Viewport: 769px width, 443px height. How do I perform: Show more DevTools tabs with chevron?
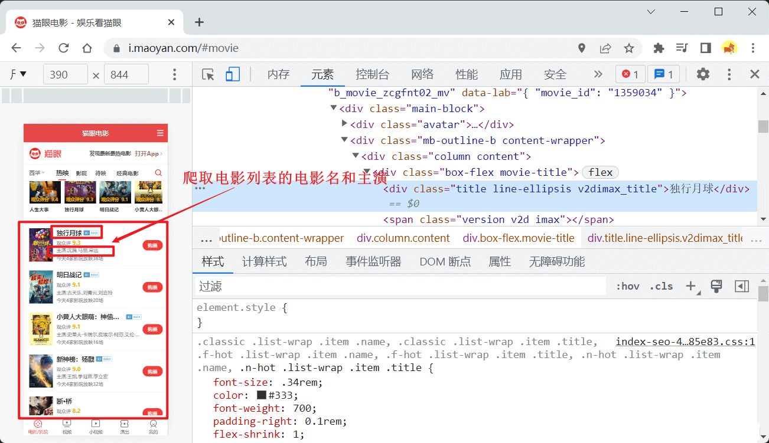(x=598, y=74)
